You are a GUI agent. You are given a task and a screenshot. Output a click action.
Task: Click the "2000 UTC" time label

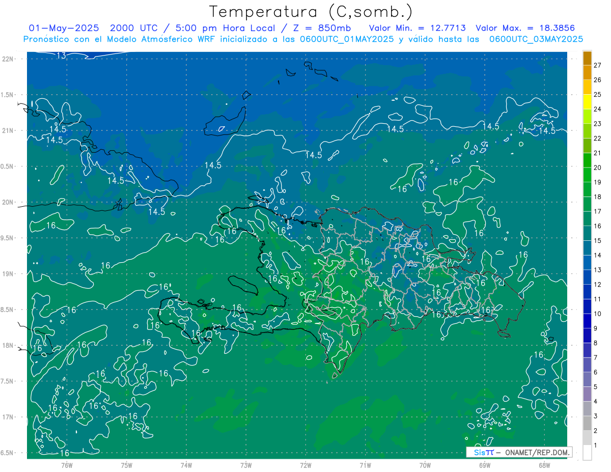pos(134,28)
